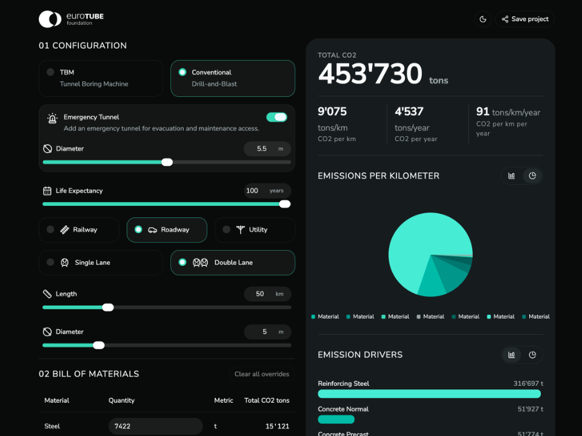Edit the Steel quantity field 7422
Viewport: 582px width, 436px height.
(x=156, y=426)
